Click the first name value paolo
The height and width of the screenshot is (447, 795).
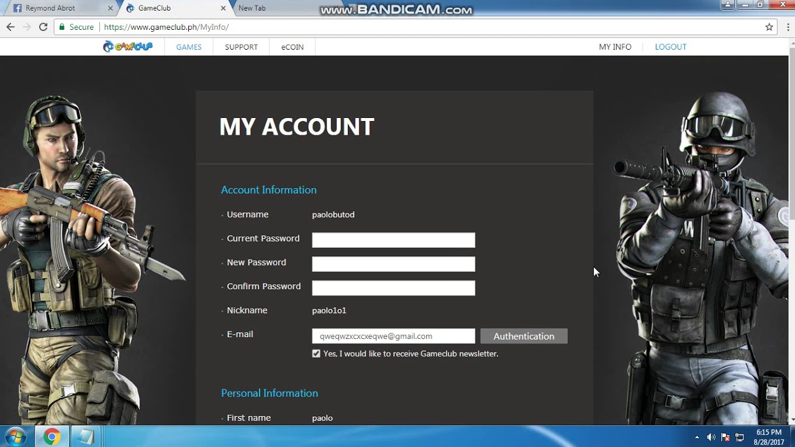point(322,418)
